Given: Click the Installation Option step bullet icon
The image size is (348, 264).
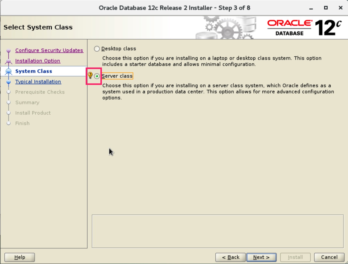Looking at the screenshot, I should point(9,61).
